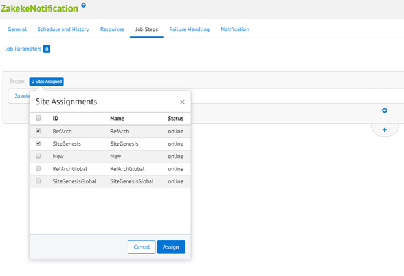Click the SiteGenesis name cell
Viewport: 404px width, 276px height.
(124, 144)
